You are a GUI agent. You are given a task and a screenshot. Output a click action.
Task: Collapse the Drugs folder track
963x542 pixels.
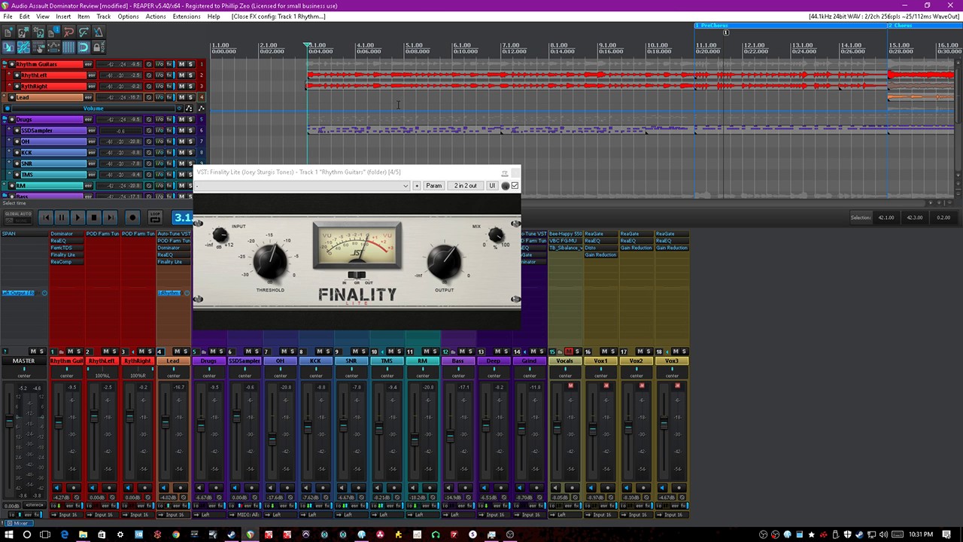pos(5,119)
